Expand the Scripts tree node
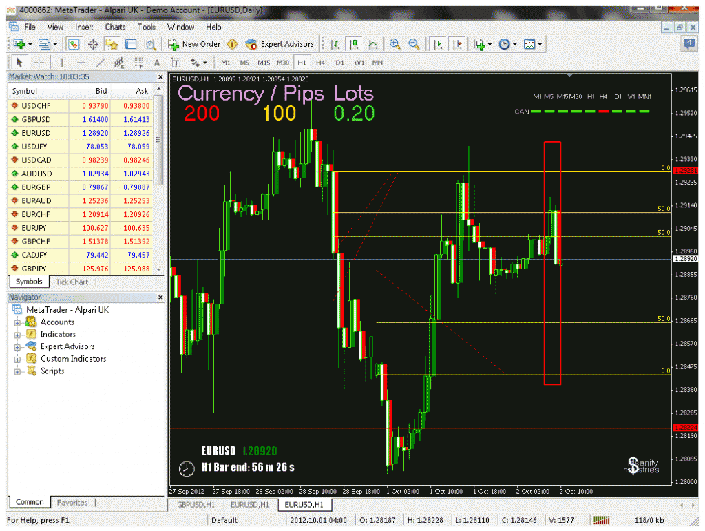Screen dimensions: 705x531 click(17, 371)
